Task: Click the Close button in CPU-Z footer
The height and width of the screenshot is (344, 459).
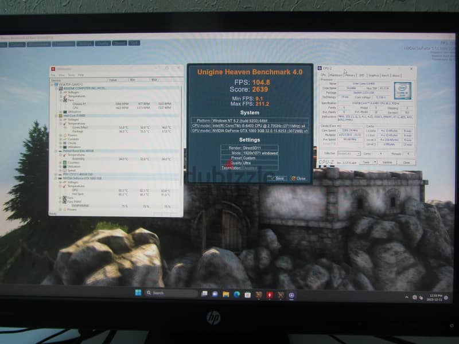Action: coord(406,163)
